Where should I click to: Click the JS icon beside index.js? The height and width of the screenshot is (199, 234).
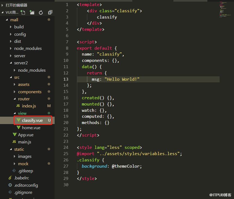(18, 106)
